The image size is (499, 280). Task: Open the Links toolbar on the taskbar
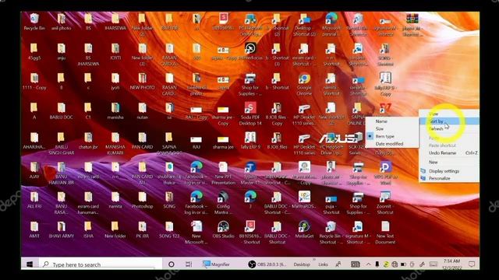(x=323, y=264)
